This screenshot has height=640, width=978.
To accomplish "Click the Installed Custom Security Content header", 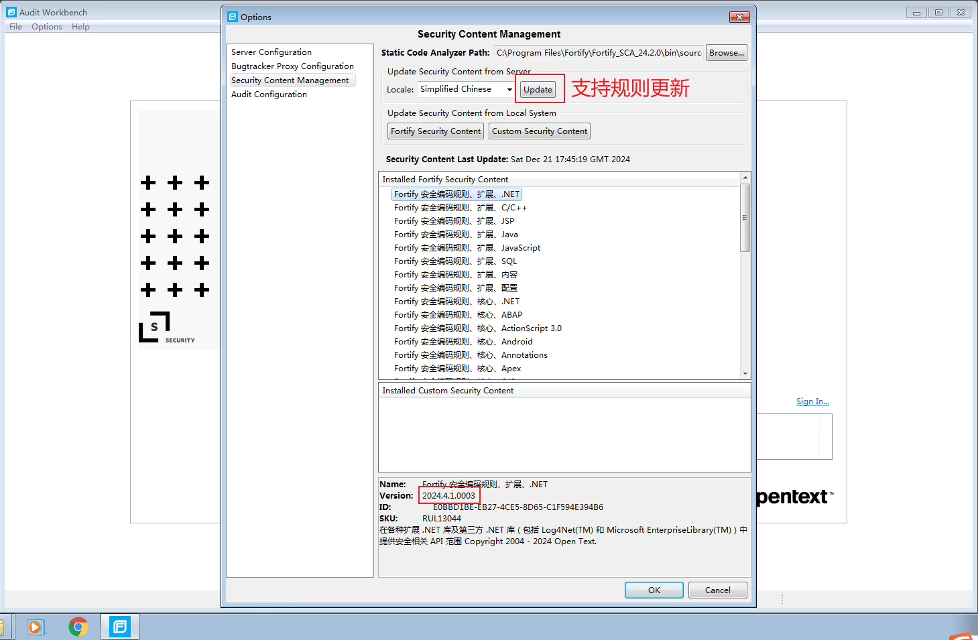I will [x=564, y=391].
